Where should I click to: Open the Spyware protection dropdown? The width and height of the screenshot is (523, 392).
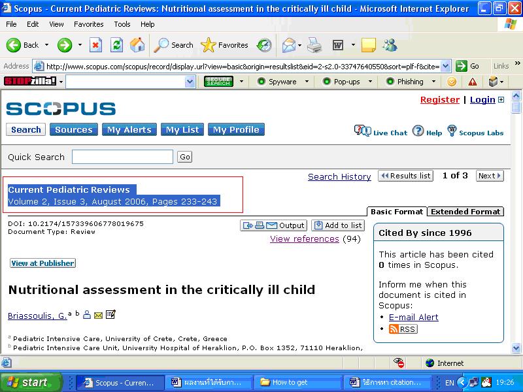pos(307,81)
